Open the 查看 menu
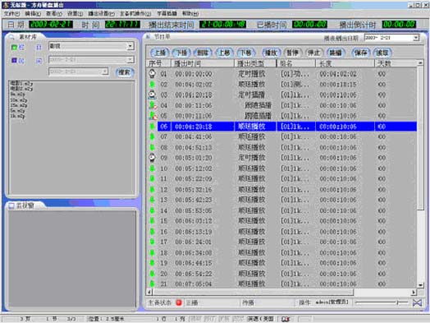 [54, 13]
